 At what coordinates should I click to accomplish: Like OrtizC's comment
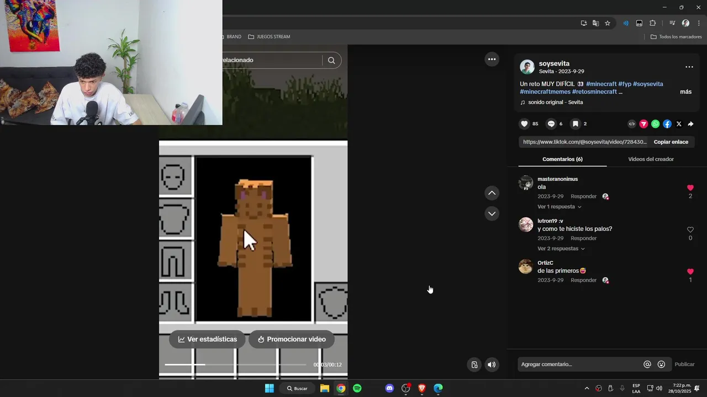pyautogui.click(x=690, y=271)
